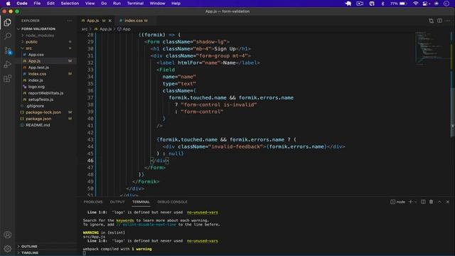
Task: Select the App.js editor tab
Action: [93, 21]
